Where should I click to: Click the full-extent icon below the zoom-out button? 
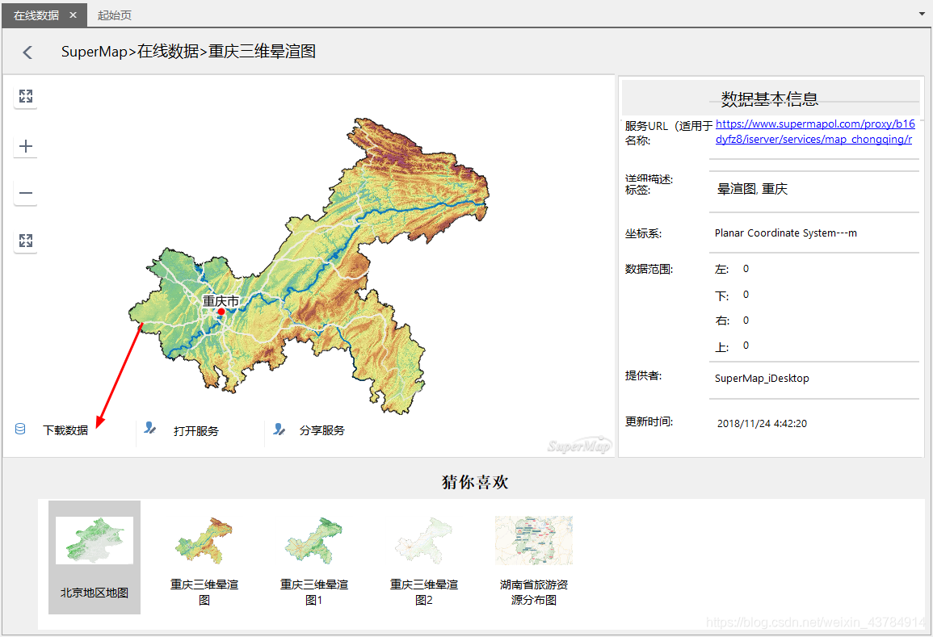pyautogui.click(x=26, y=241)
